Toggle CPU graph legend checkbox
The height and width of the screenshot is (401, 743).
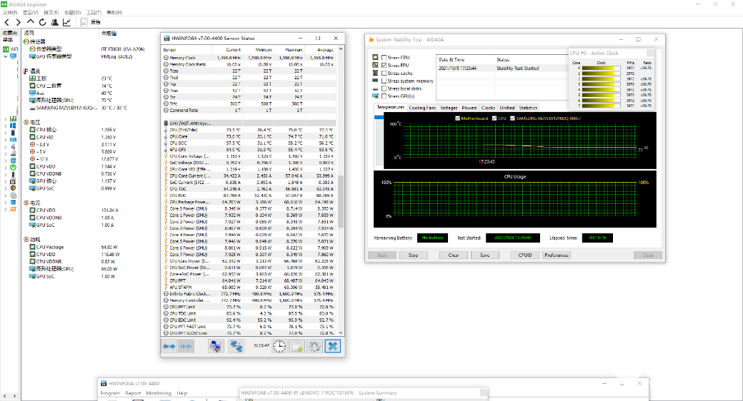(494, 118)
